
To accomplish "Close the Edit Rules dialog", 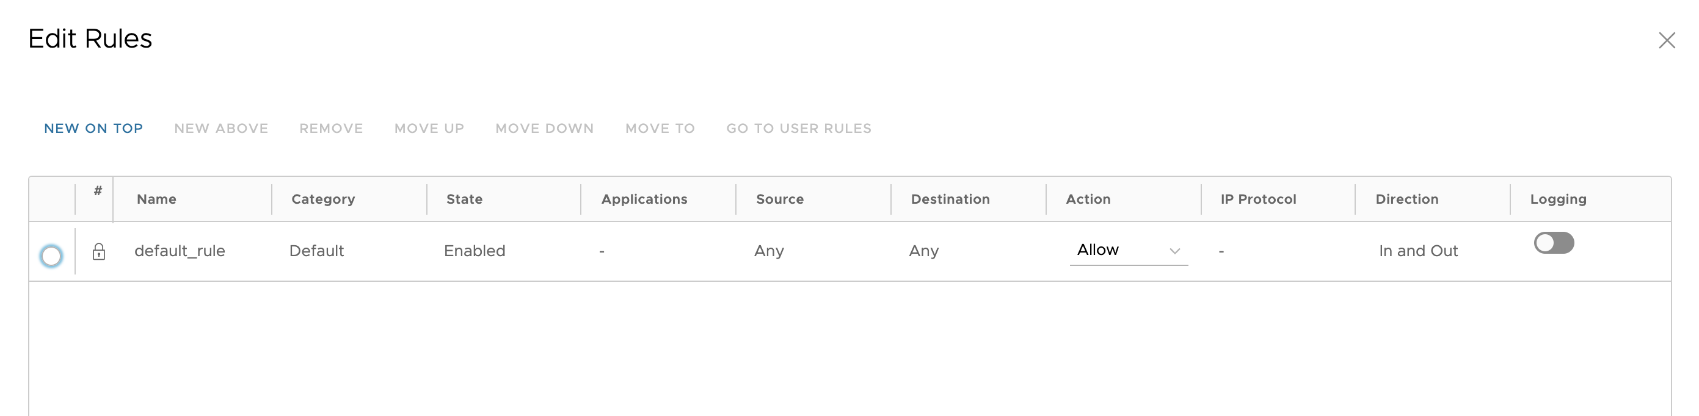I will pos(1666,41).
